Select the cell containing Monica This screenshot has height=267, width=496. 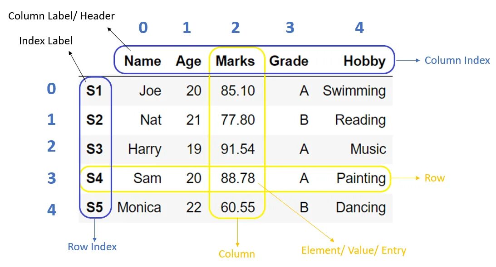coord(139,207)
